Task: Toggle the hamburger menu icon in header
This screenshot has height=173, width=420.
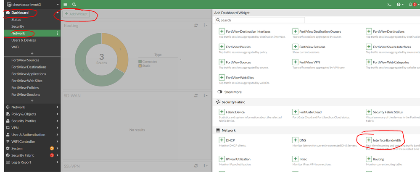Action: (65, 5)
